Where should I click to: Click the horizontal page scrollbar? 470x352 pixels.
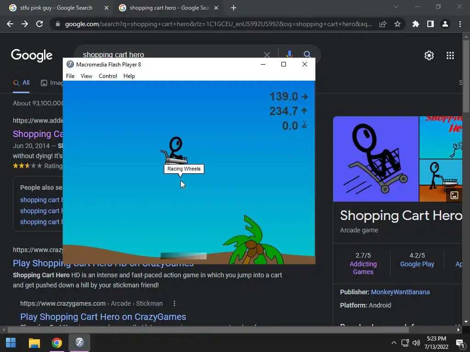pyautogui.click(x=208, y=330)
